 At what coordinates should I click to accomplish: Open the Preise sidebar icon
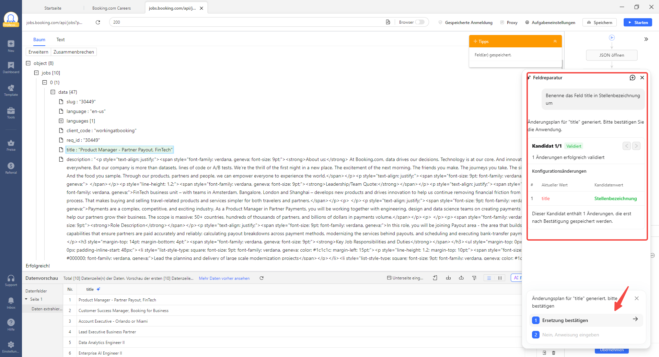coord(11,145)
